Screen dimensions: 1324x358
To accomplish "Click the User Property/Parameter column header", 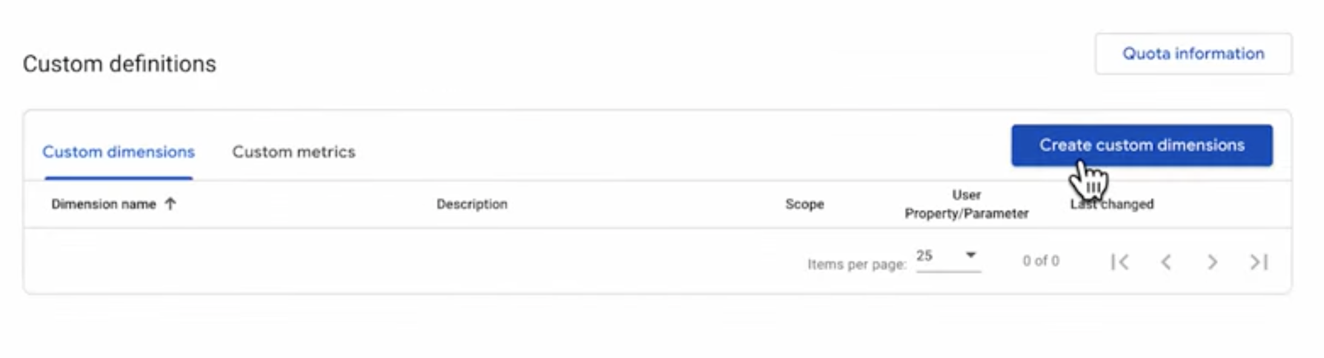I will pos(966,204).
